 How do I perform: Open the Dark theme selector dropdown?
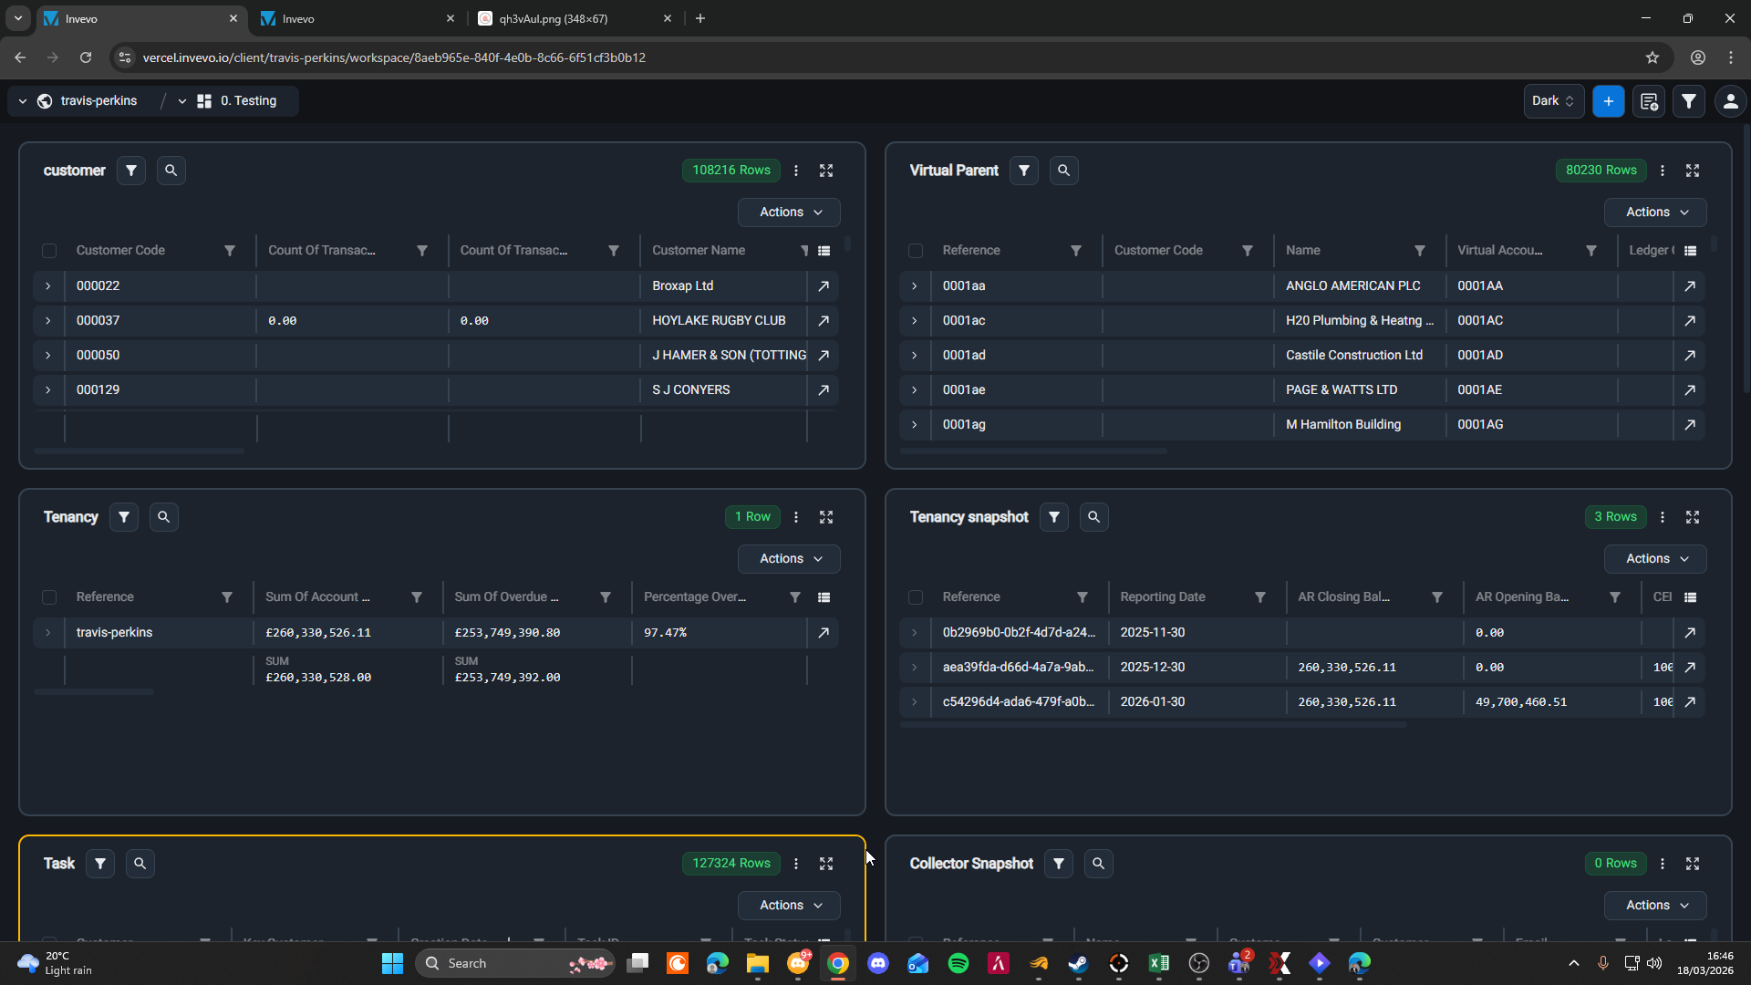(1553, 101)
